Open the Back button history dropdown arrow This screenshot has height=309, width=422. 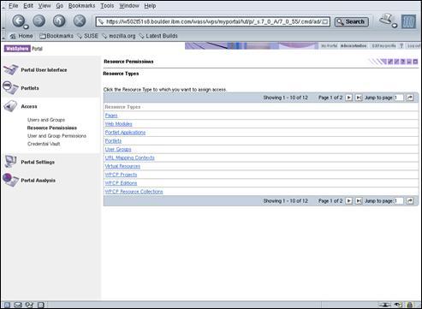pos(26,27)
